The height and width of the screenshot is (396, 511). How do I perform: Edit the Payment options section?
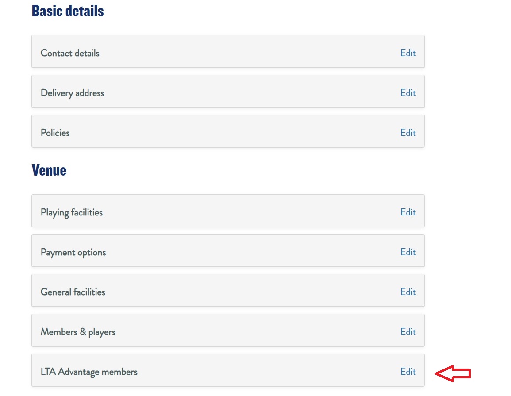(x=408, y=252)
